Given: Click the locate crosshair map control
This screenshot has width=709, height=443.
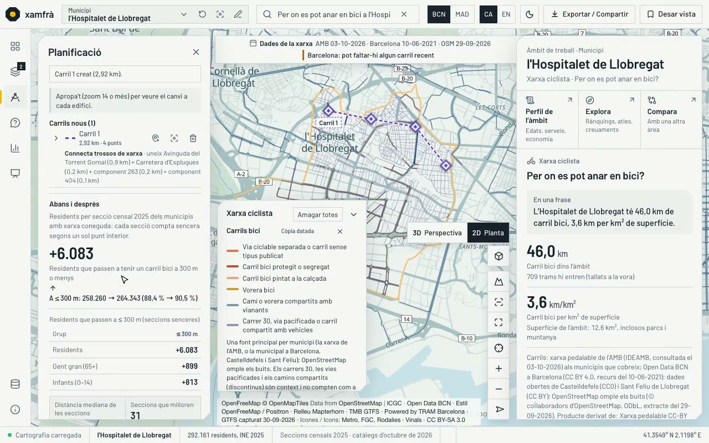Looking at the screenshot, I should pyautogui.click(x=499, y=348).
